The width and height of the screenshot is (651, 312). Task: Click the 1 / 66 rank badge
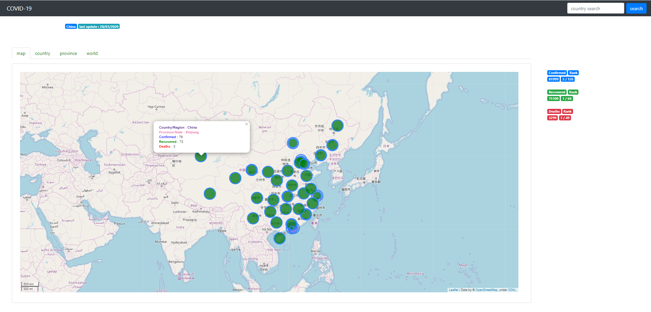click(567, 99)
